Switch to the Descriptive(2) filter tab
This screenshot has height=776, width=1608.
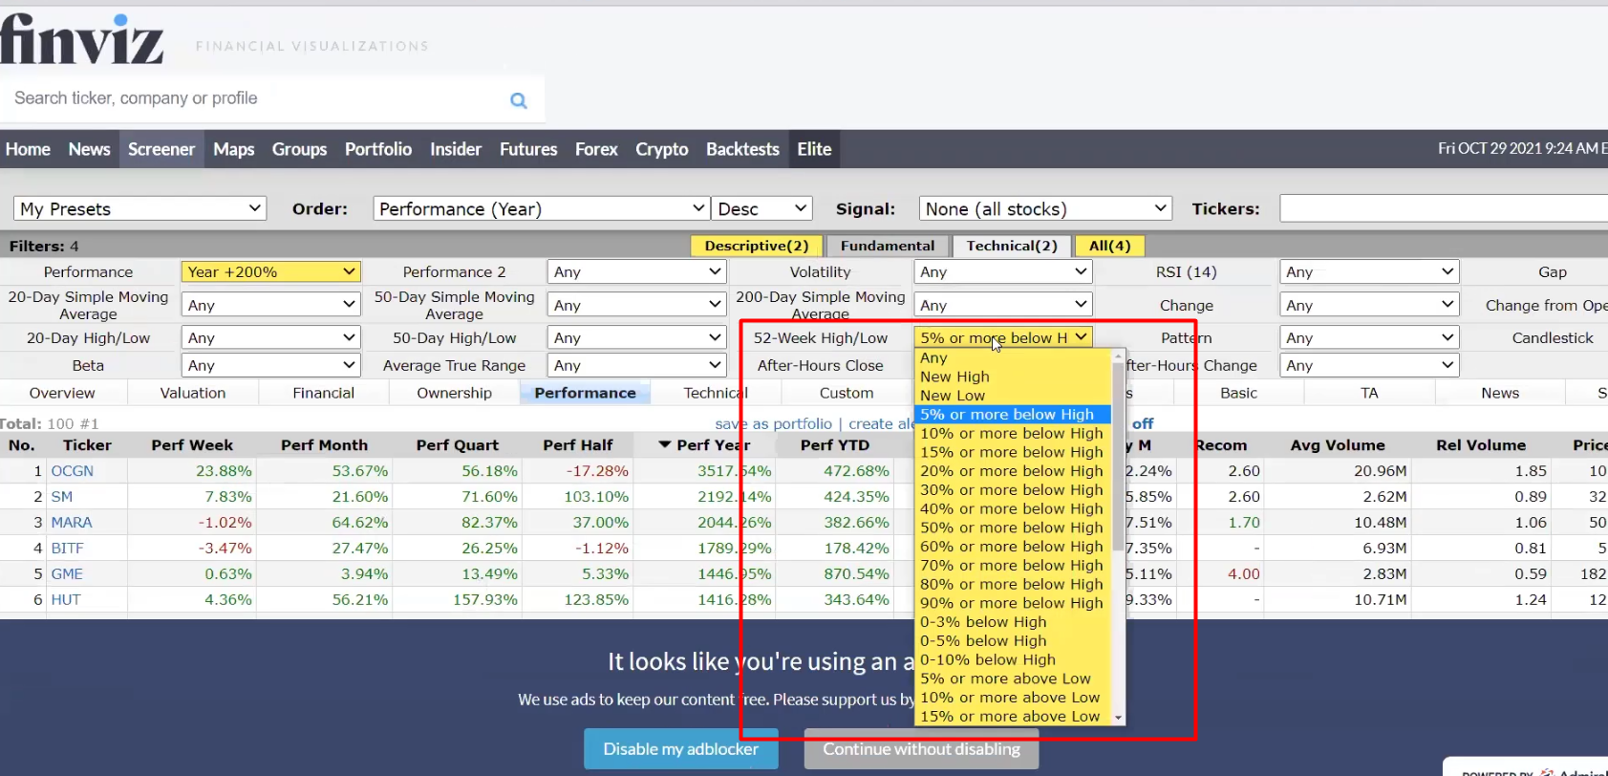point(756,246)
